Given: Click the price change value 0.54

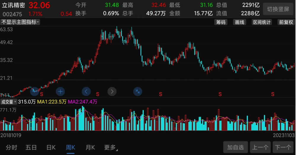Looking at the screenshot, I should (66, 14).
